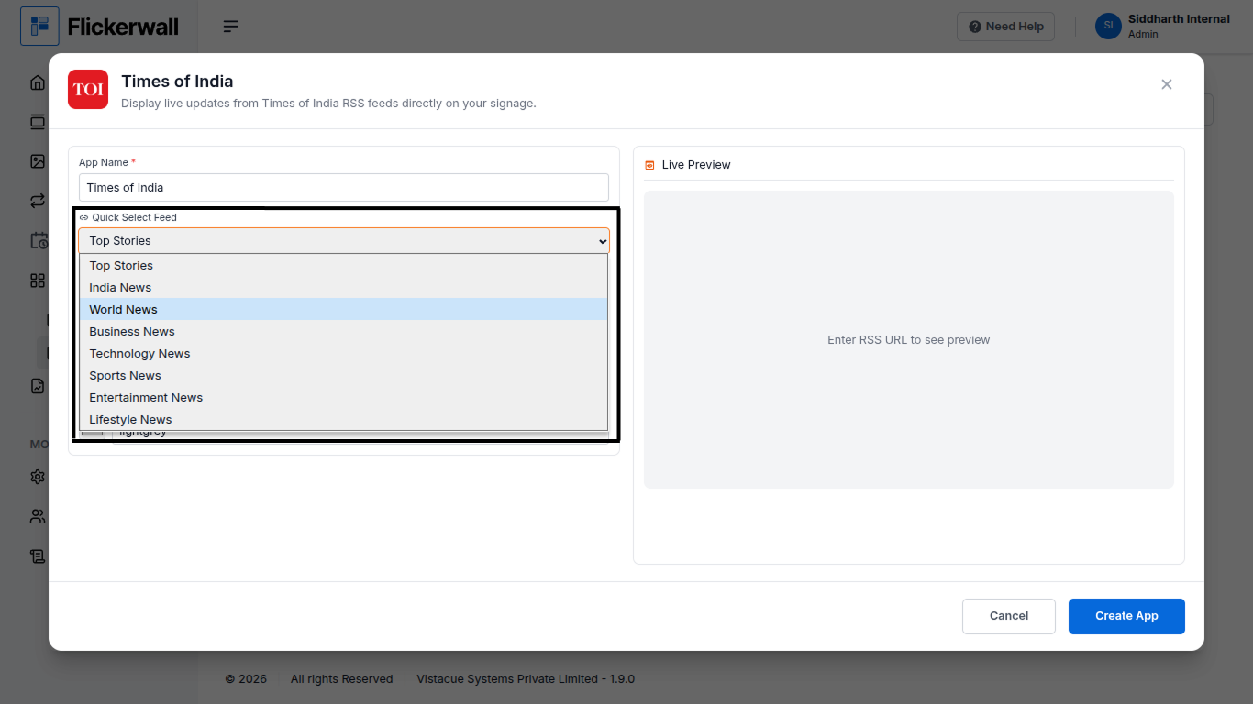
Task: Open the reports chart icon in sidebar
Action: point(38,386)
